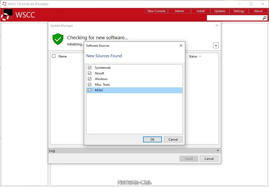269x187 pixels.
Task: Minimize the WSCC main window
Action: coord(240,4)
